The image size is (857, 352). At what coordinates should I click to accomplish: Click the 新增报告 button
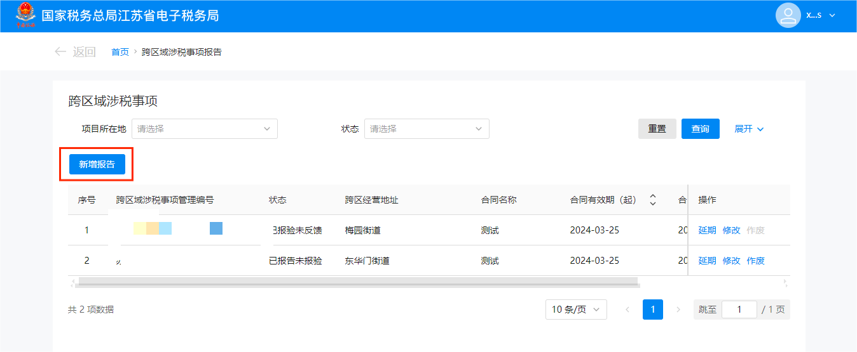(x=97, y=164)
